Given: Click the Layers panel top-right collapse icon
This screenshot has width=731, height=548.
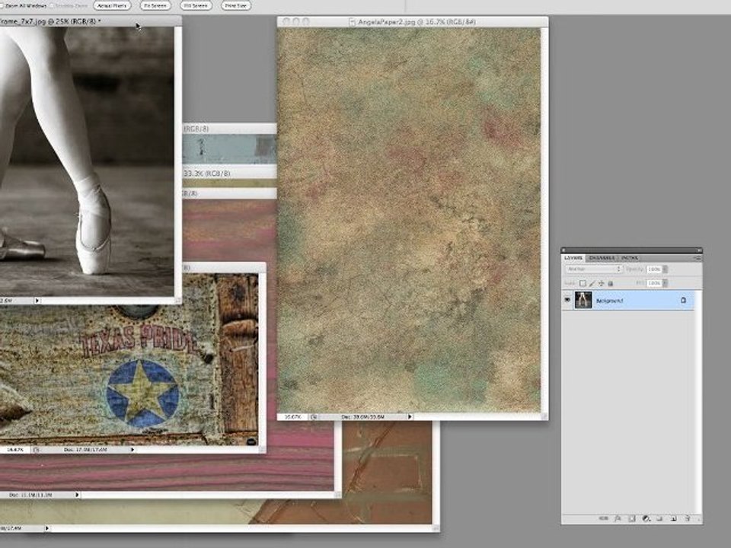Looking at the screenshot, I should click(x=699, y=250).
